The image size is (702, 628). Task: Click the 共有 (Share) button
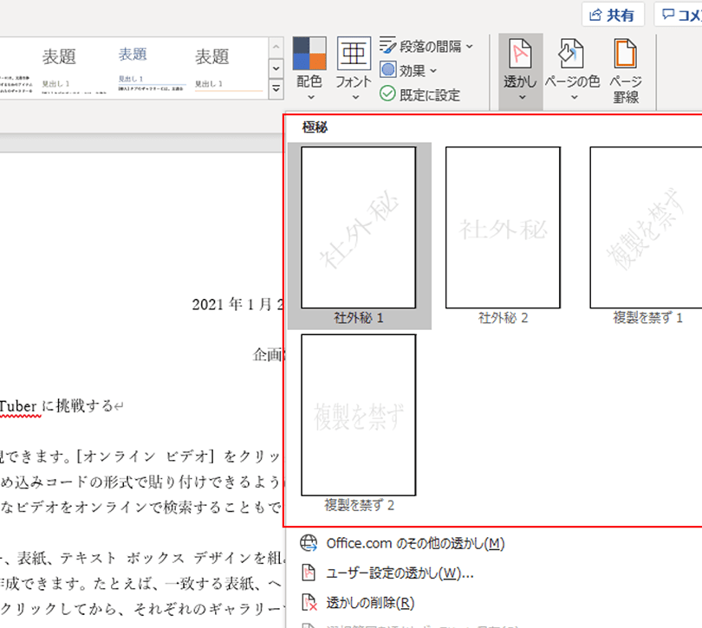pos(612,13)
